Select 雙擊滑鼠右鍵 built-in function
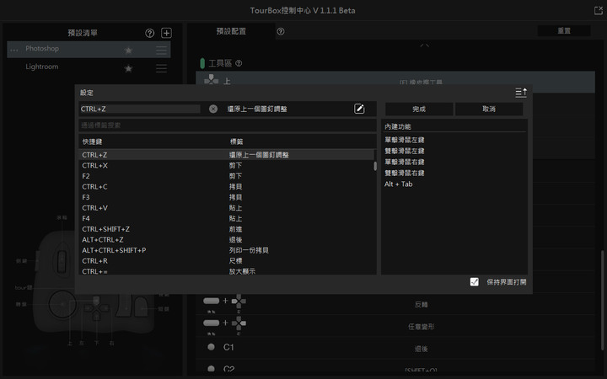Image resolution: width=607 pixels, height=379 pixels. 404,173
